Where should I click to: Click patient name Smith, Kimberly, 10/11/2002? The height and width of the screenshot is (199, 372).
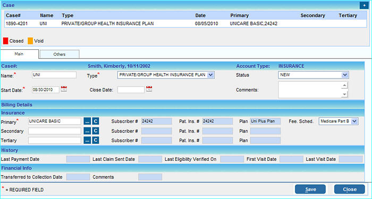[x=119, y=66]
